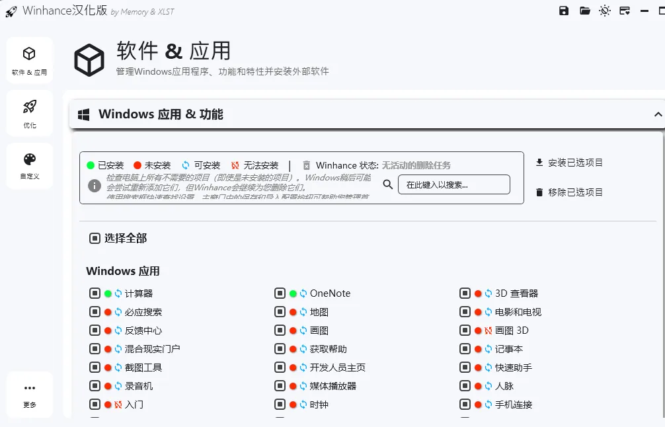The width and height of the screenshot is (665, 427).
Task: Click the green 已安装 legend dot
Action: coord(91,165)
